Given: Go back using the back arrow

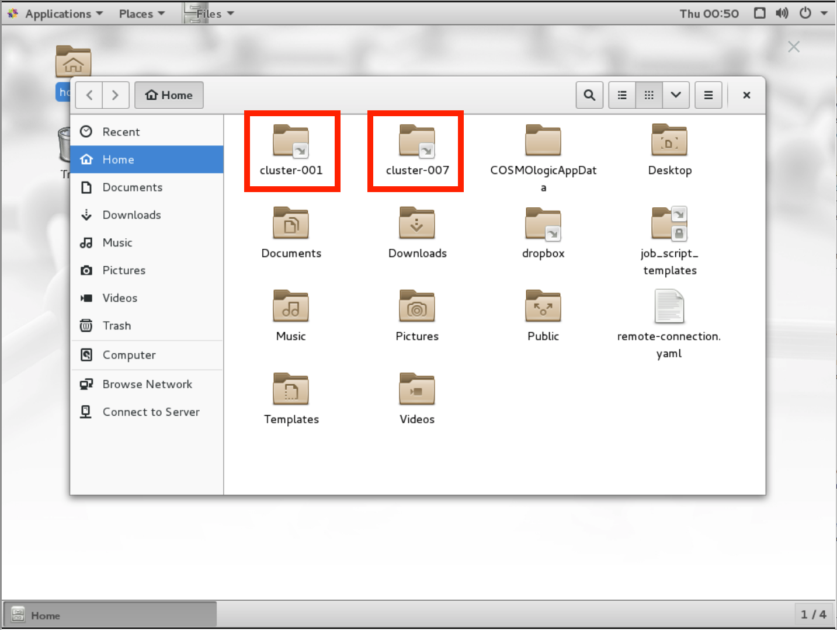Looking at the screenshot, I should point(89,95).
